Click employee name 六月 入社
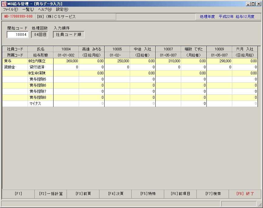The height and width of the screenshot is (208, 263). (245, 49)
